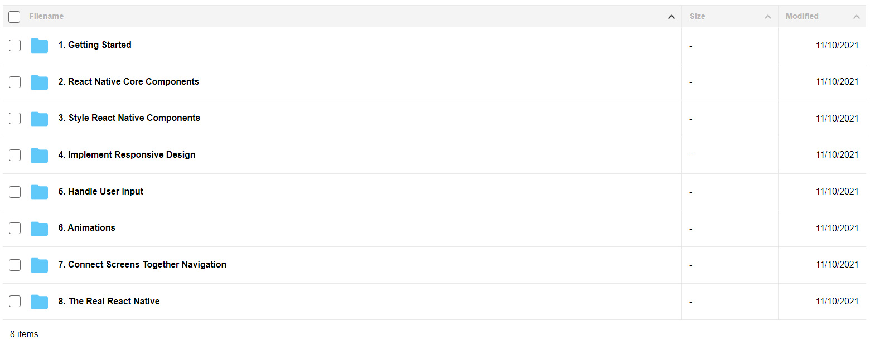Viewport: 880px width, 345px height.
Task: Open The Real React Native folder icon
Action: (39, 302)
